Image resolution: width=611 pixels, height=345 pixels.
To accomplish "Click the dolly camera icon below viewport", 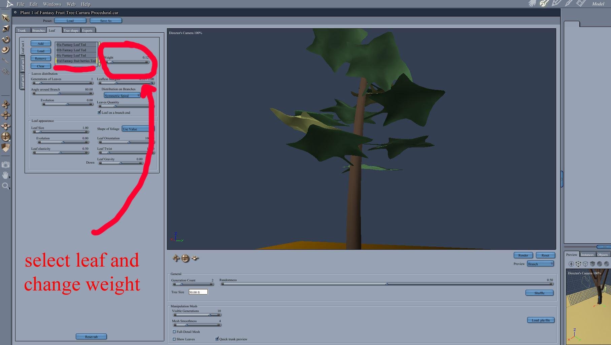I will (x=176, y=258).
